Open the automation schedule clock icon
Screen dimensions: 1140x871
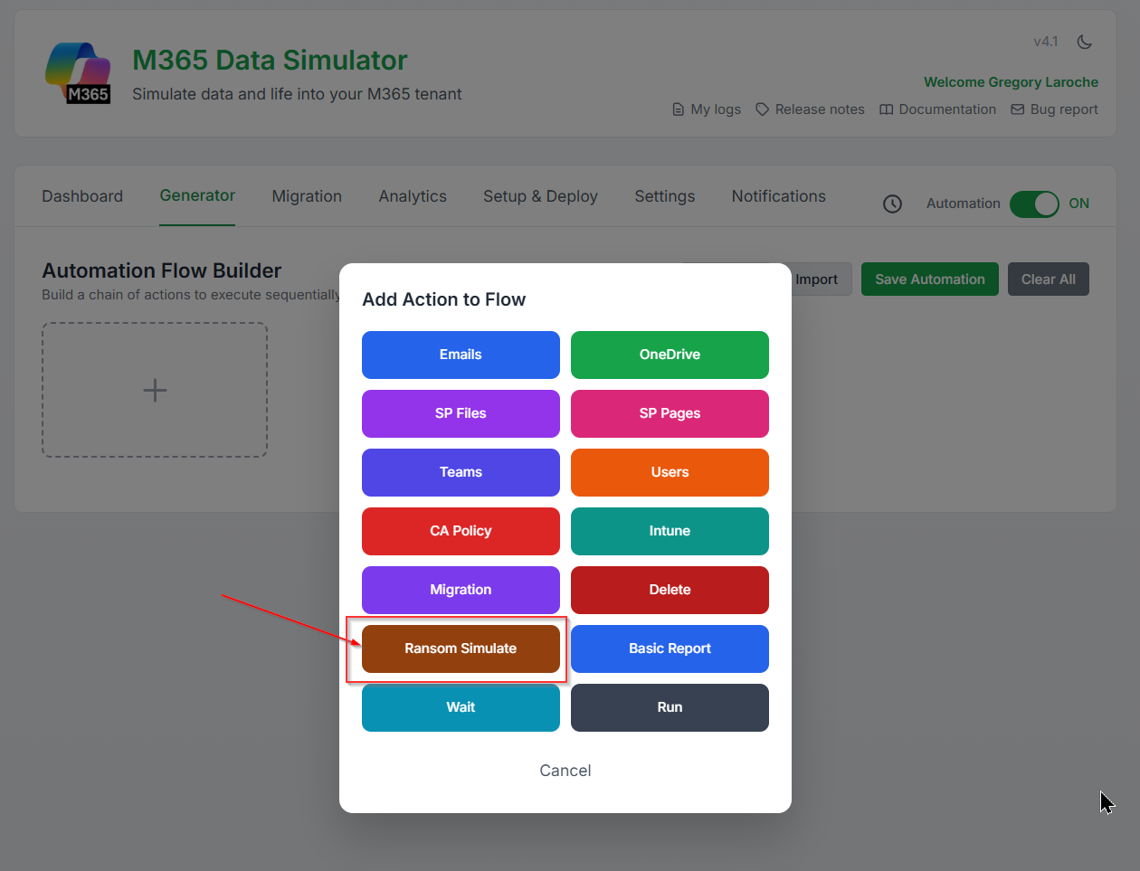[x=892, y=204]
